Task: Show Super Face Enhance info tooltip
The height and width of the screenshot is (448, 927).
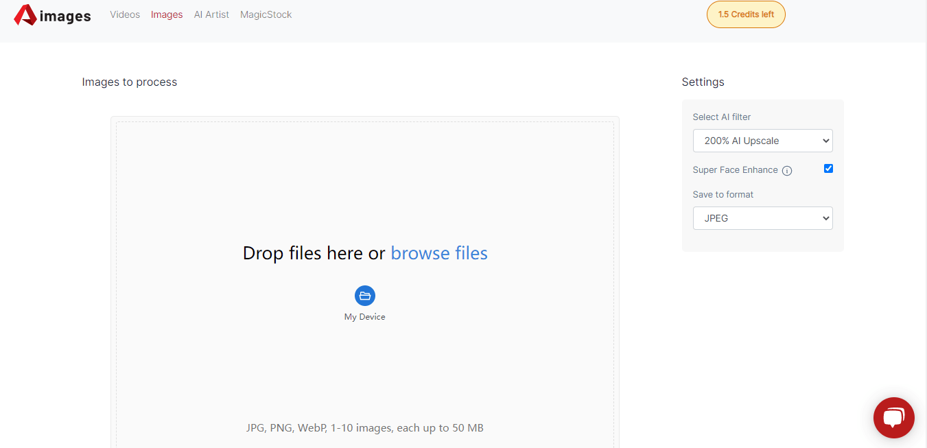Action: point(787,171)
